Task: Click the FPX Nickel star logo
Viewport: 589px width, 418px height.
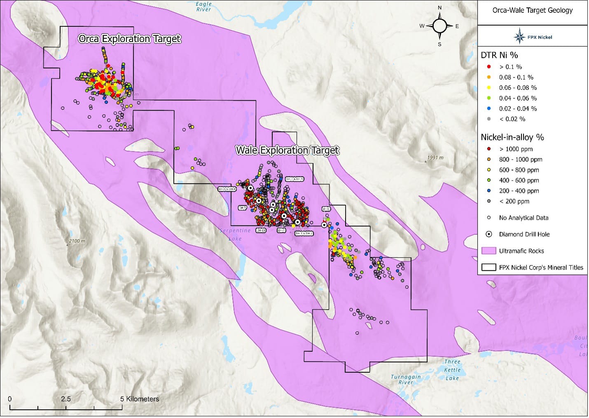Action: pyautogui.click(x=520, y=36)
